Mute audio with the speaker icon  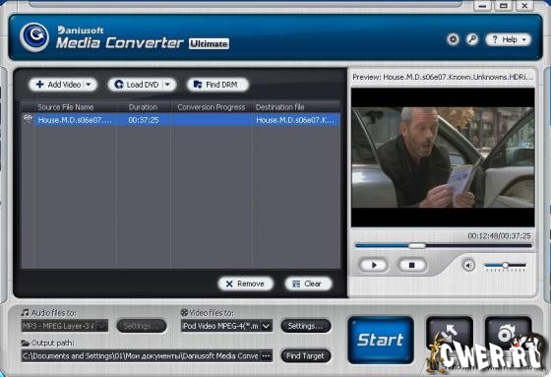(x=468, y=265)
